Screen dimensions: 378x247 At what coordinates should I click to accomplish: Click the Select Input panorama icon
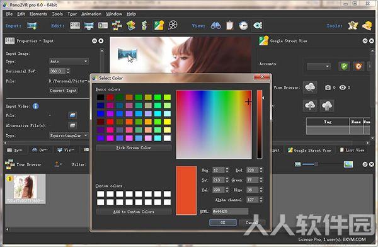32,26
